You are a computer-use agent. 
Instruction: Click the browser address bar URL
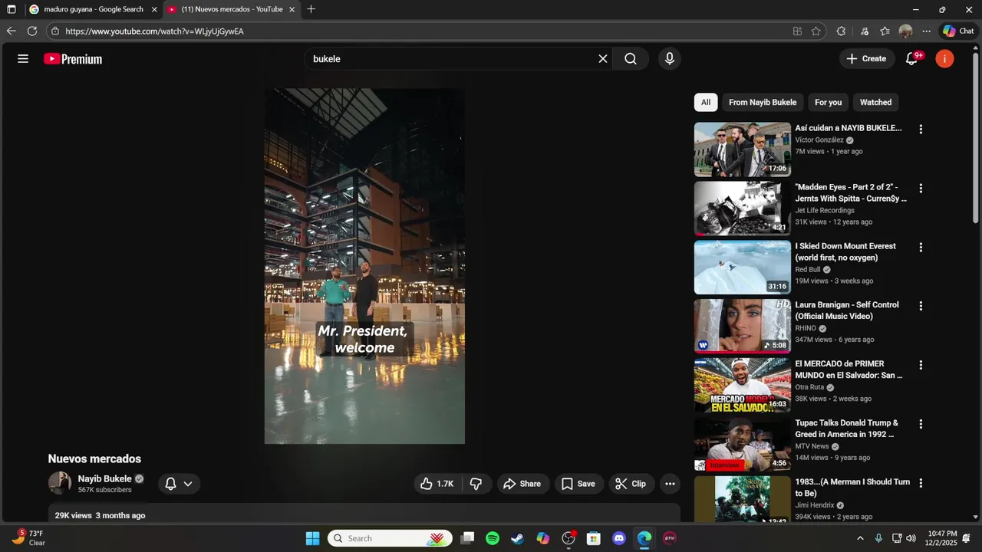pyautogui.click(x=154, y=31)
